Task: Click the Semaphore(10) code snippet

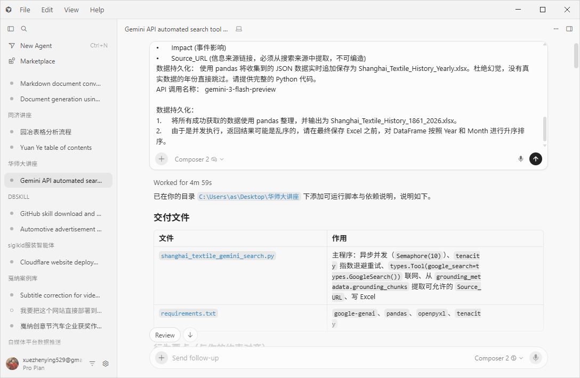Action: point(418,256)
